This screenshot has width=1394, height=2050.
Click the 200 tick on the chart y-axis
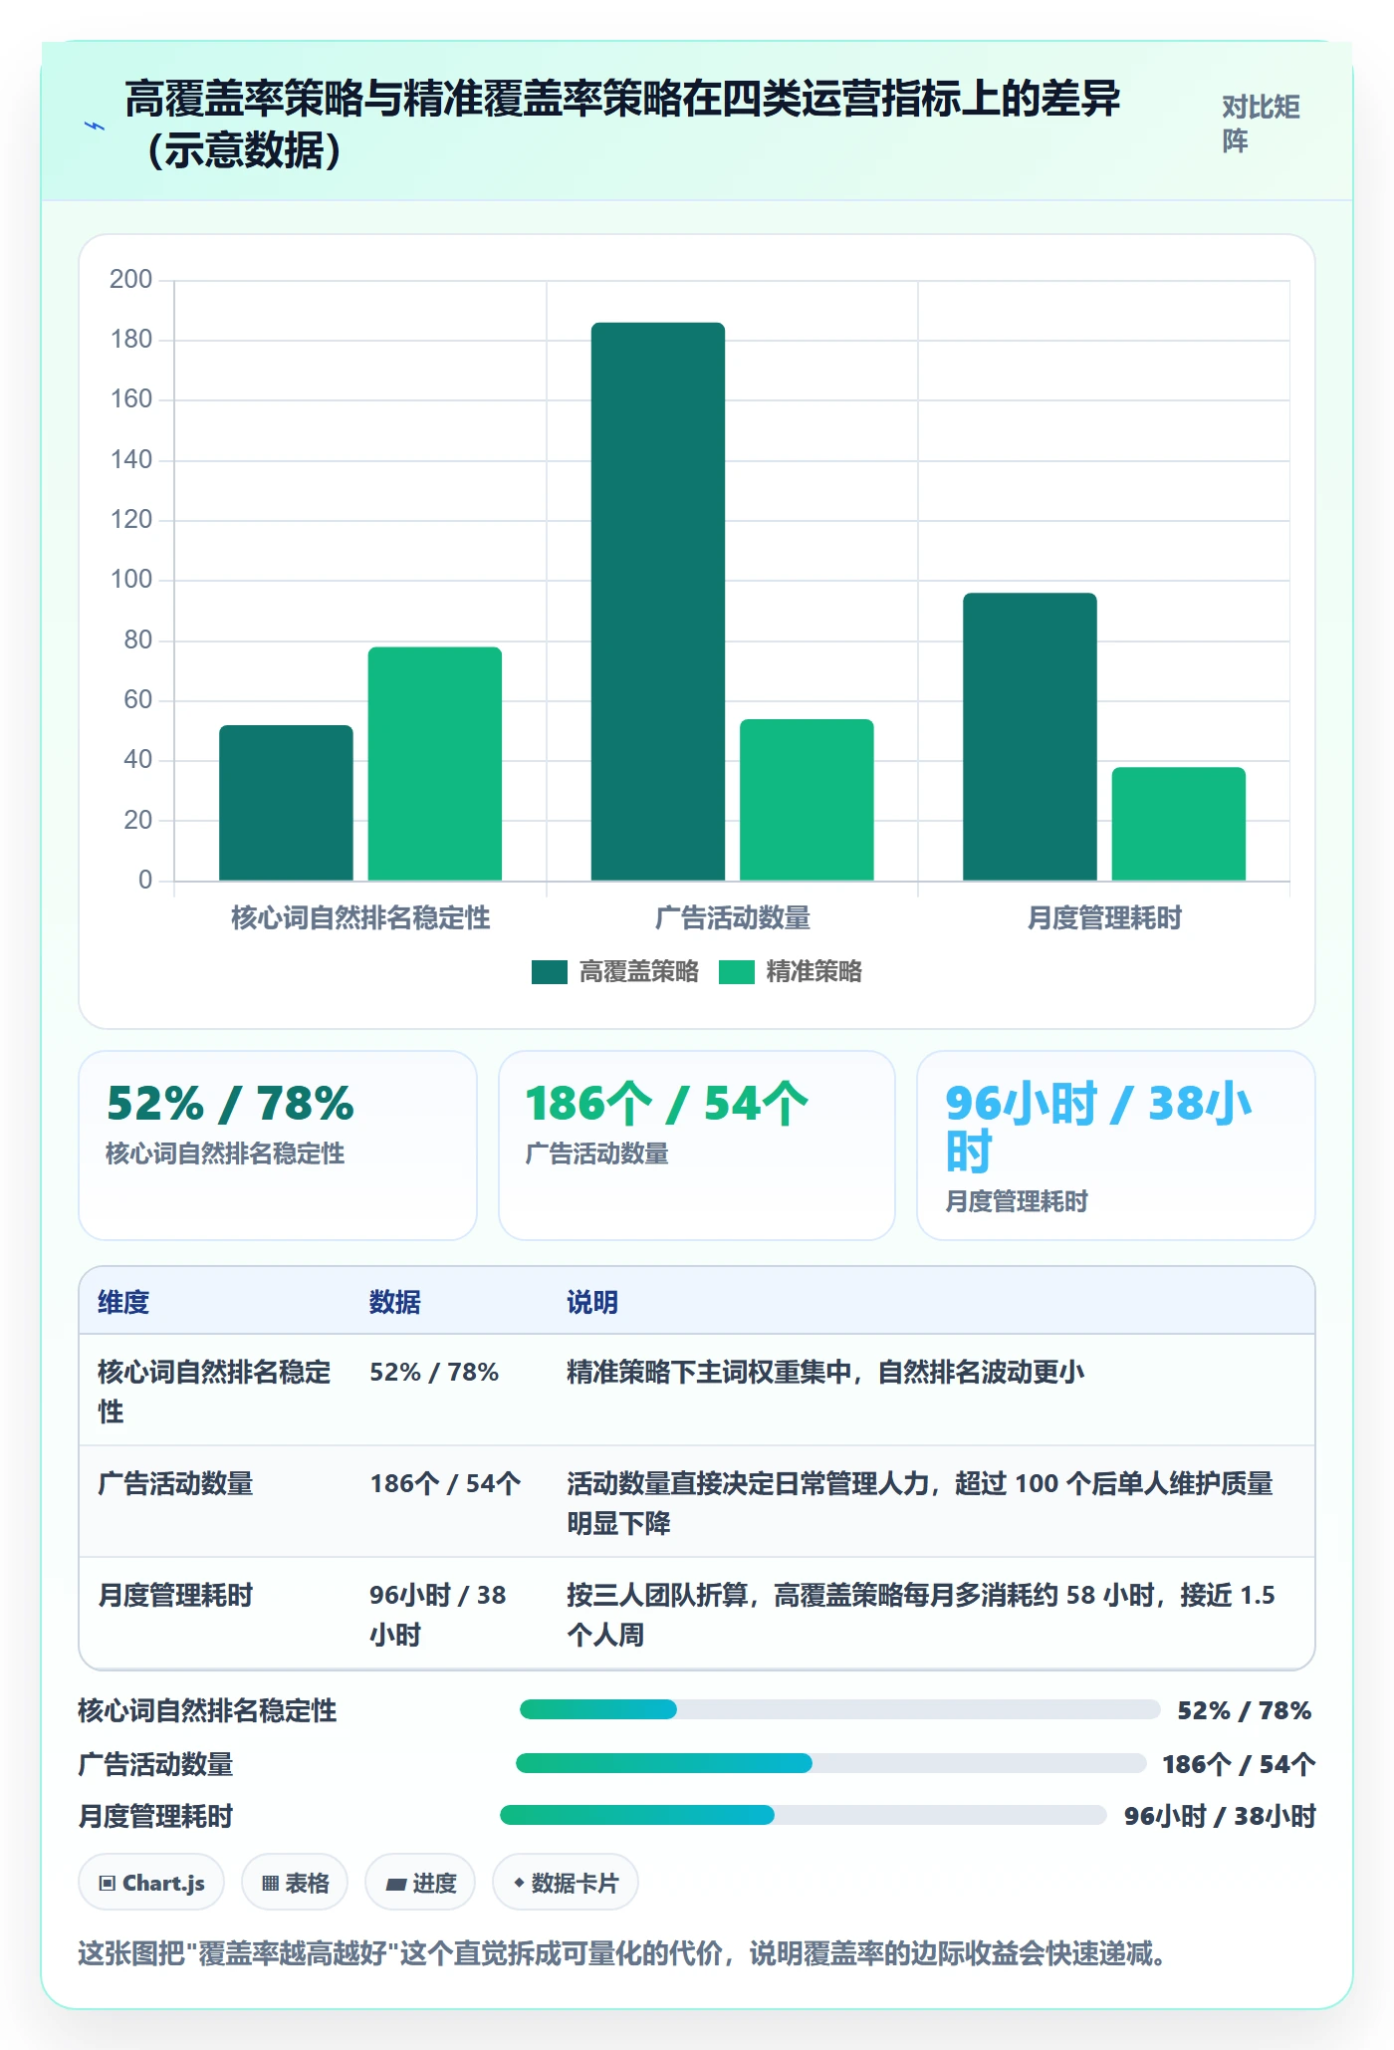131,279
